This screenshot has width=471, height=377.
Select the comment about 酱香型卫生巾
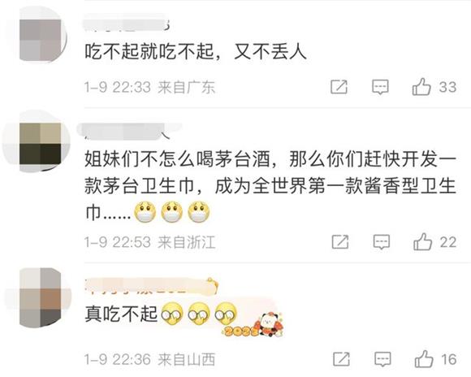point(270,186)
